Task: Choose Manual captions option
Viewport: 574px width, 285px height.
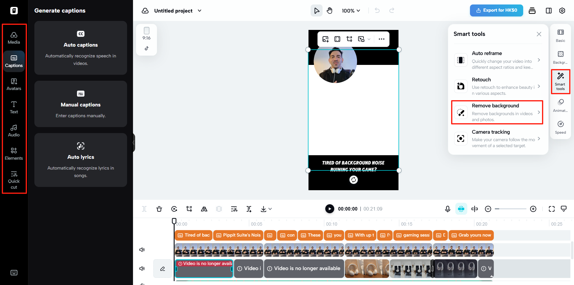Action: (81, 104)
